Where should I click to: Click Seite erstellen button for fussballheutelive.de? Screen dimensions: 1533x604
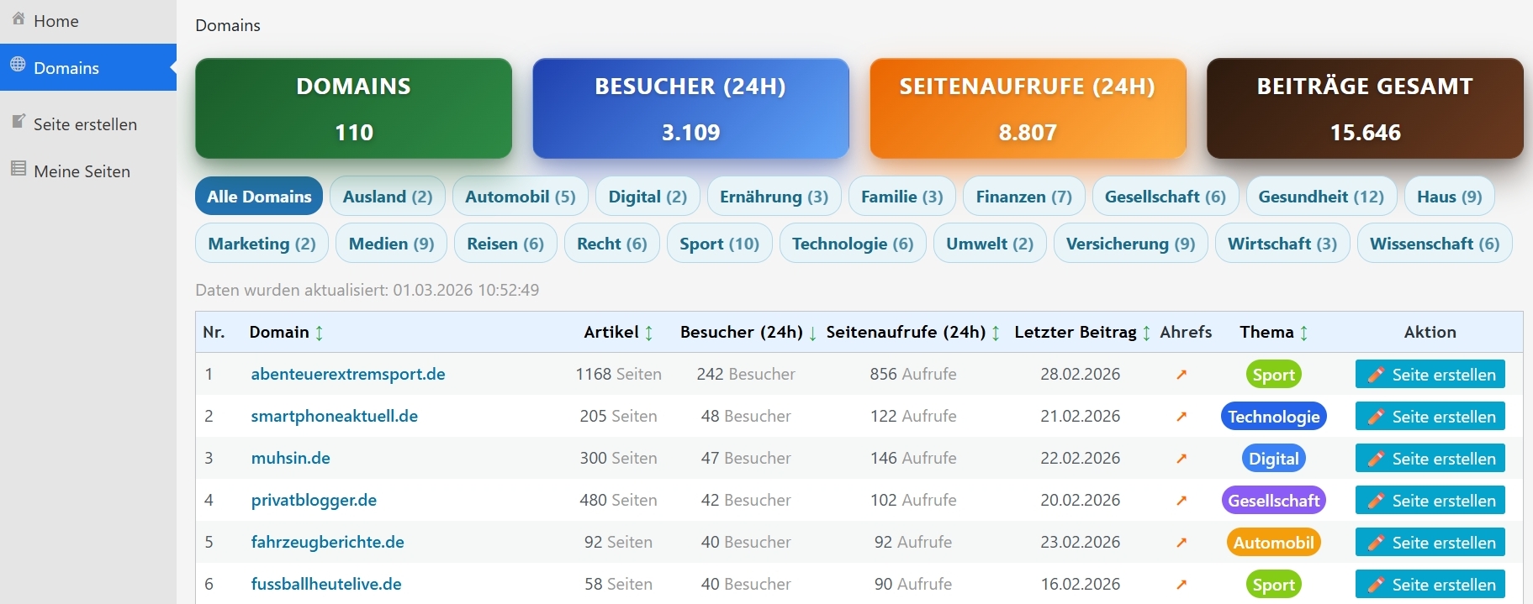point(1430,585)
